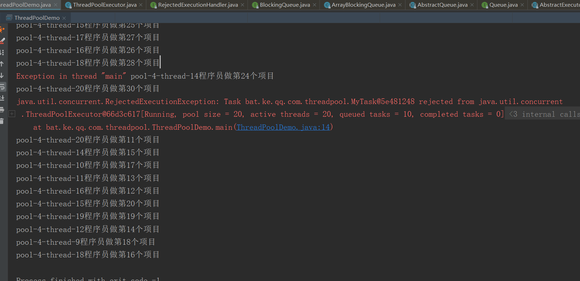Image resolution: width=580 pixels, height=281 pixels.
Task: Close the Queue.java tab
Action: pos(522,5)
